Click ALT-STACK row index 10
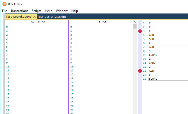The image size is (188, 114). click(x=8, y=67)
